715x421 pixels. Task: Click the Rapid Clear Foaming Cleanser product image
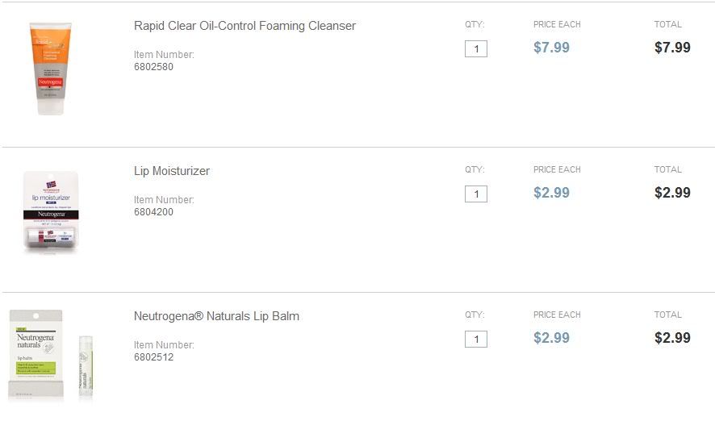(x=51, y=69)
